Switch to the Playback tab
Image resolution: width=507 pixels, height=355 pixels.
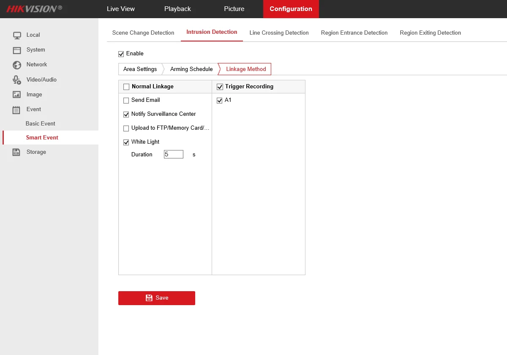(x=177, y=9)
